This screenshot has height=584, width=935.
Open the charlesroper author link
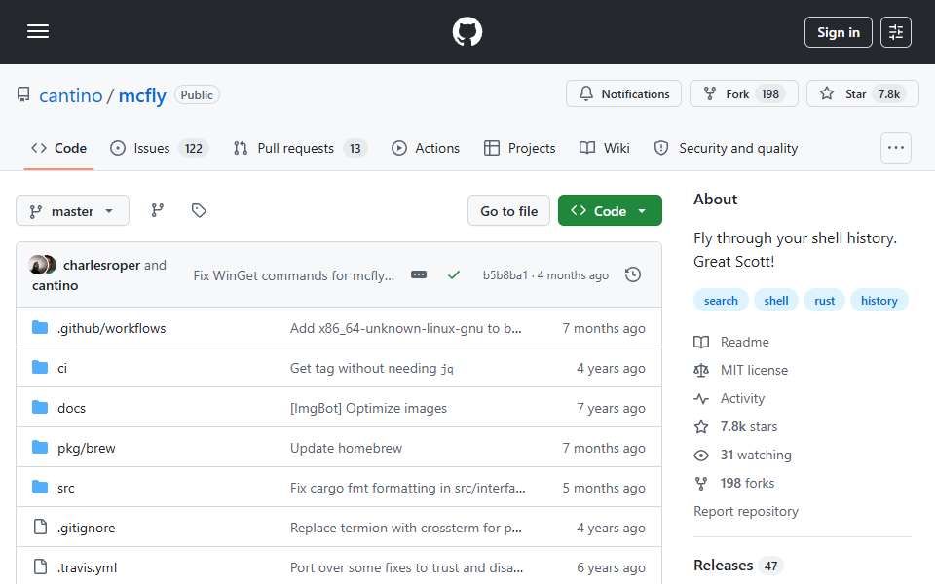tap(101, 265)
